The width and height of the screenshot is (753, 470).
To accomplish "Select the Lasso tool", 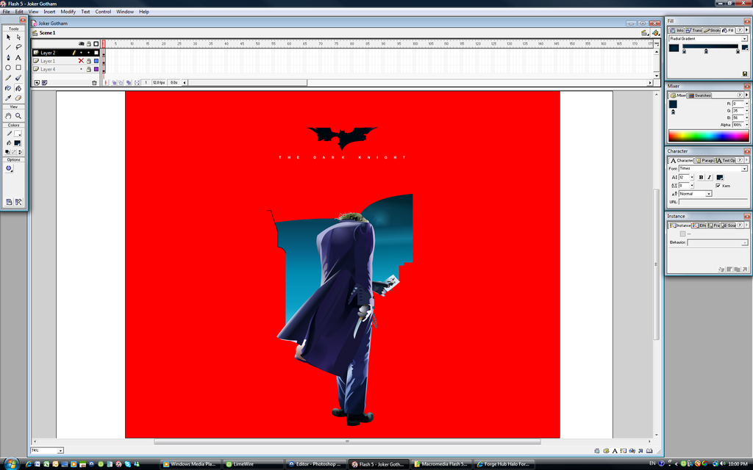I will (18, 47).
